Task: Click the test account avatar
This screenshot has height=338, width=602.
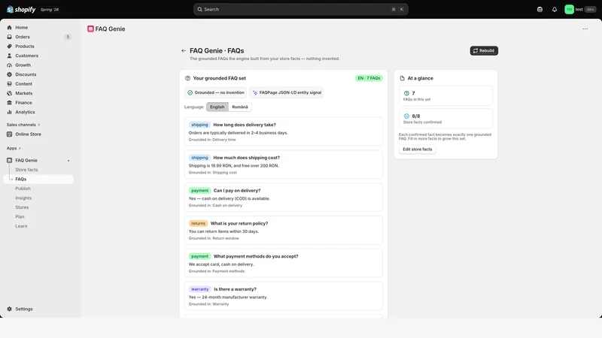Action: pyautogui.click(x=569, y=9)
